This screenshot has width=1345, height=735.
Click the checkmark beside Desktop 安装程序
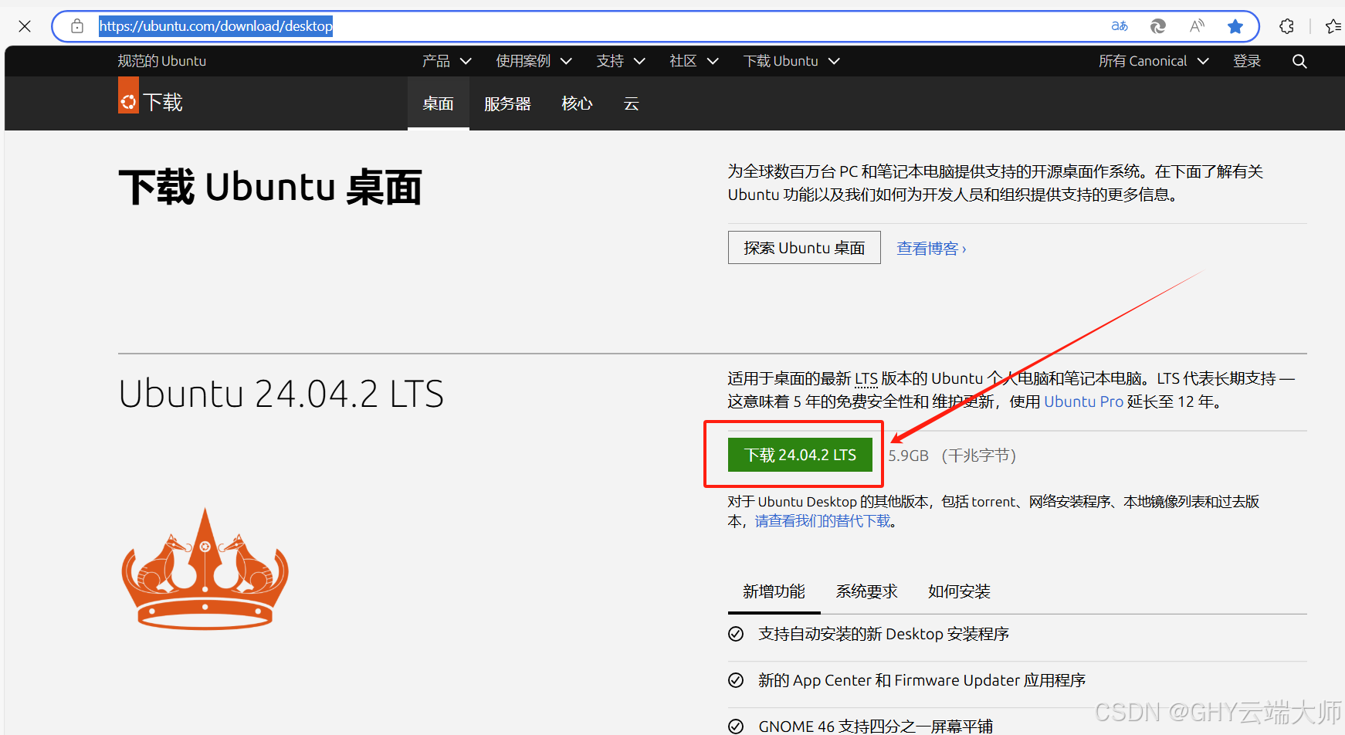[x=736, y=634]
